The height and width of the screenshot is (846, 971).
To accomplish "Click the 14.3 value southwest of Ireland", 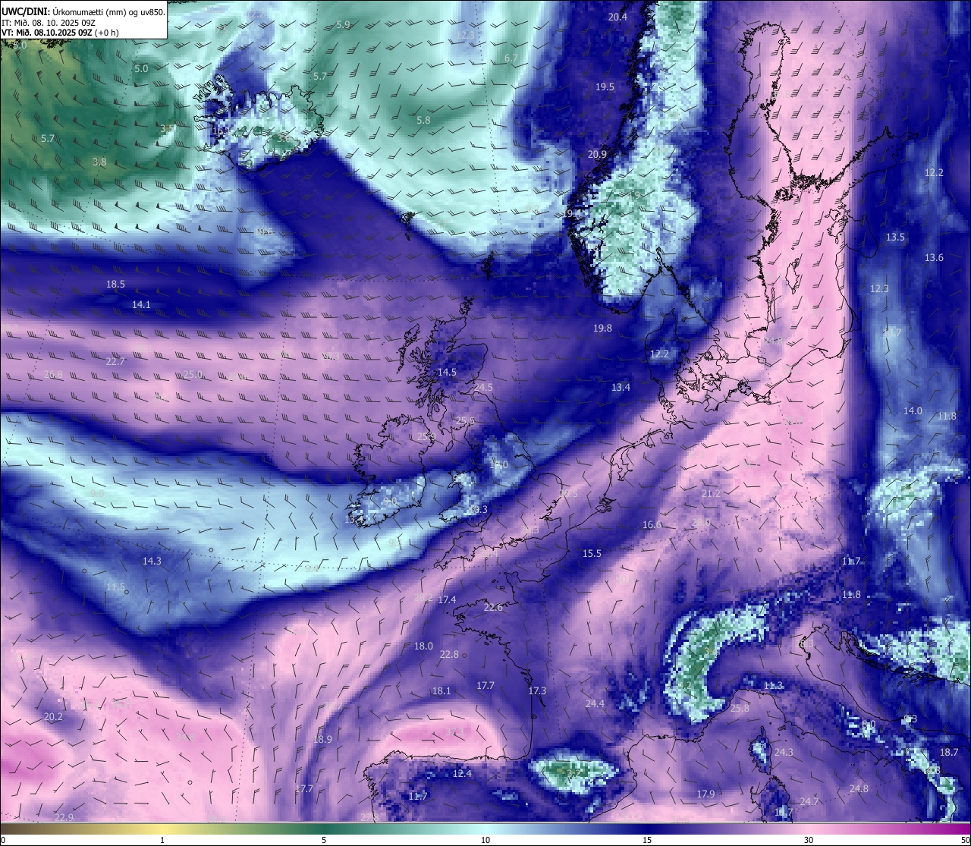I will (152, 561).
